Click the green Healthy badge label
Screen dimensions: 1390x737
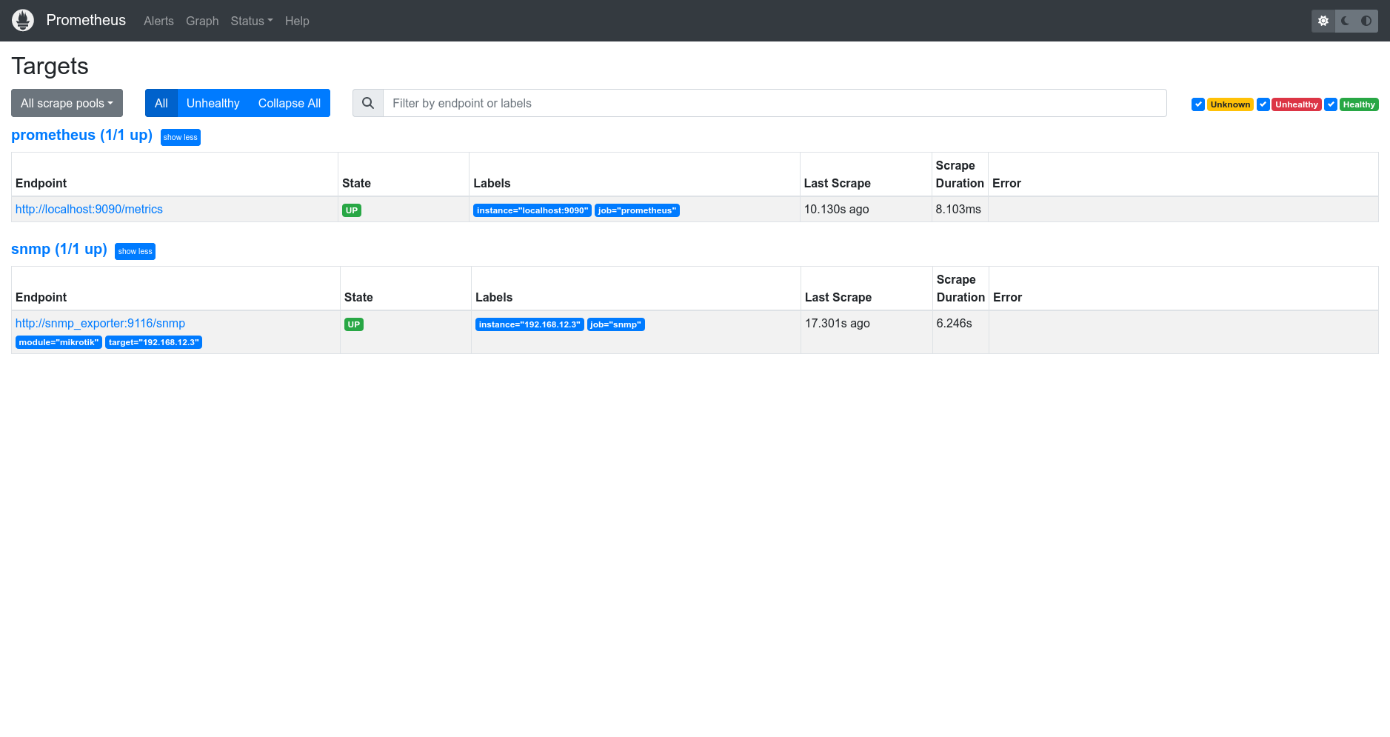pyautogui.click(x=1359, y=104)
